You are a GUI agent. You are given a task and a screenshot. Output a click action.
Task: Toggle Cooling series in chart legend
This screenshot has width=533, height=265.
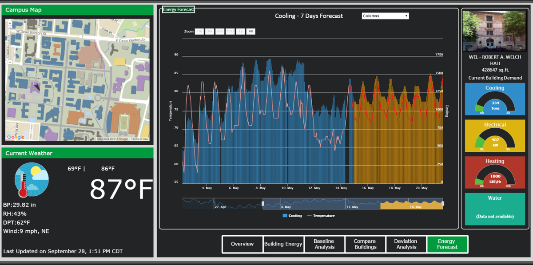click(292, 216)
